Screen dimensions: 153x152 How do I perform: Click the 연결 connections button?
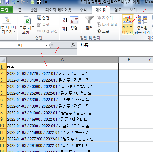coord(43,18)
